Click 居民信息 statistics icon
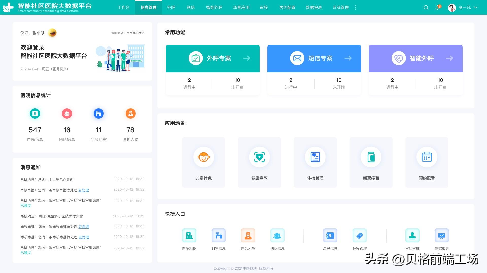 point(35,113)
